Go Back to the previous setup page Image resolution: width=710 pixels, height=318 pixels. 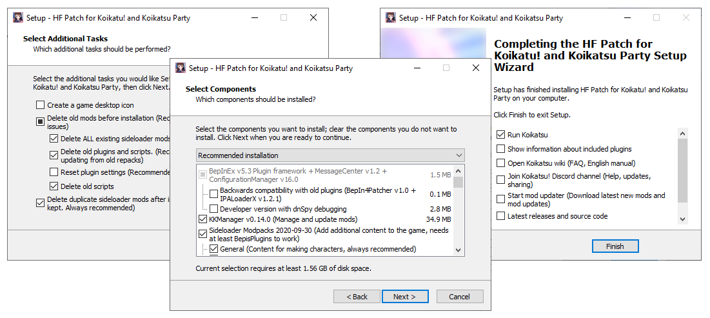(357, 297)
